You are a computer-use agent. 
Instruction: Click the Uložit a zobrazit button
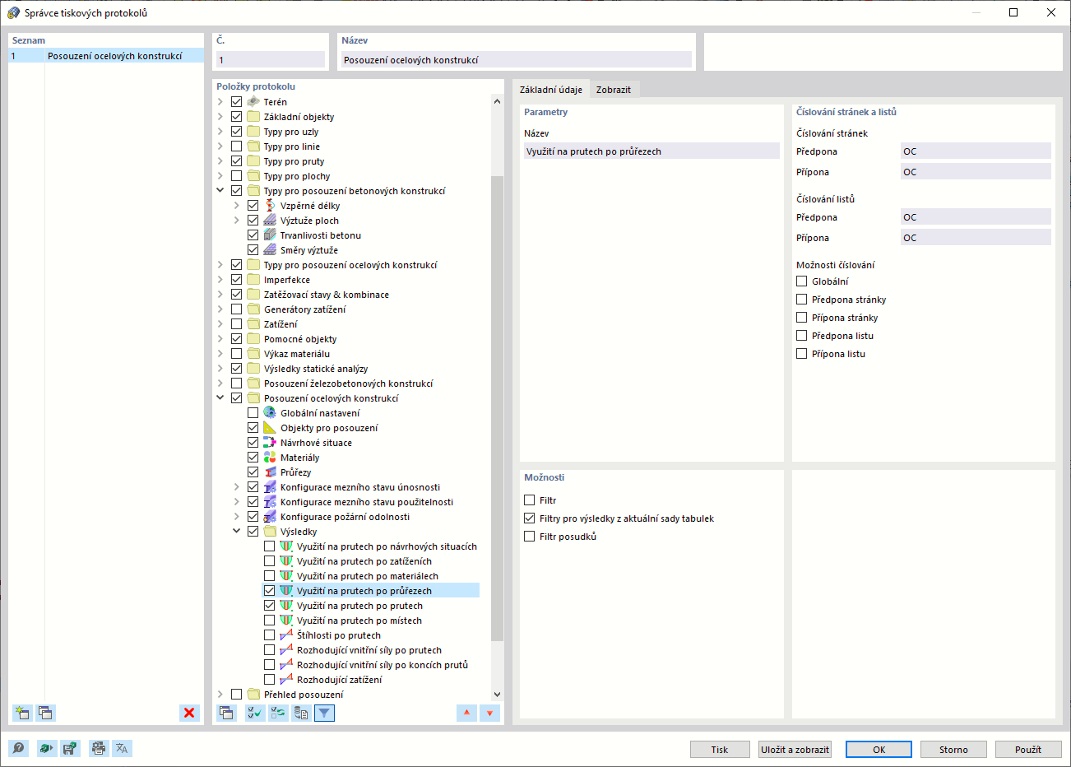coord(795,750)
